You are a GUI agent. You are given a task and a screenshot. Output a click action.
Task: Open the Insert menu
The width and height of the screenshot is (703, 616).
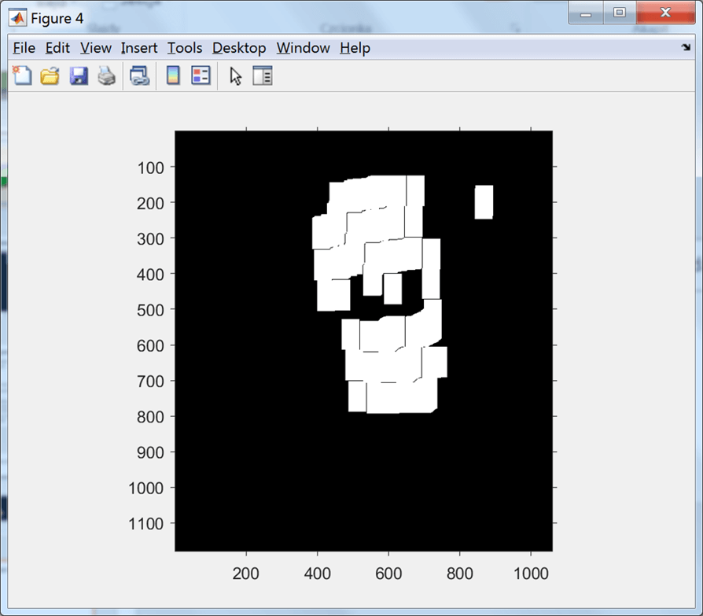point(139,47)
